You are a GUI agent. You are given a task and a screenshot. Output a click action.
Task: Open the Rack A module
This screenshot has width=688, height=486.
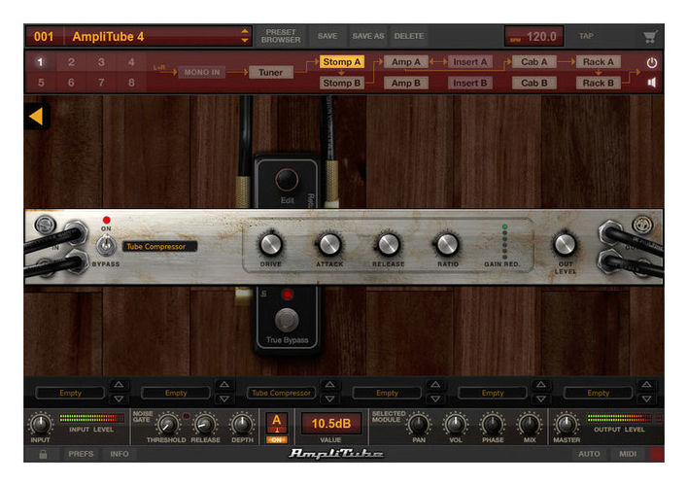pos(598,62)
